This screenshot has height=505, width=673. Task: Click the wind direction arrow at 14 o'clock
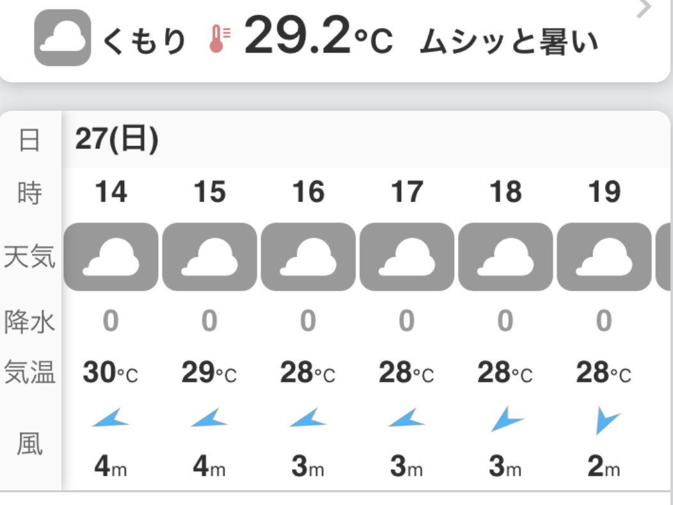click(x=111, y=419)
